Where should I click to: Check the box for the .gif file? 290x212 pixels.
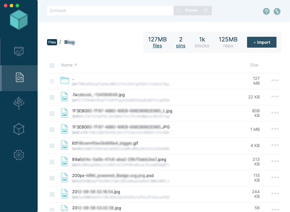tap(52, 146)
